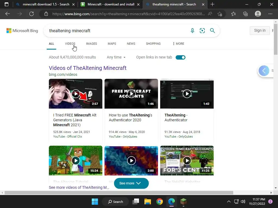Switch to Minecraft download and install tab
The width and height of the screenshot is (278, 208).
coord(111,4)
